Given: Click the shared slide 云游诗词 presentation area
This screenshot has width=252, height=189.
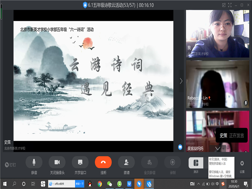Looking at the screenshot, I should click(94, 79).
